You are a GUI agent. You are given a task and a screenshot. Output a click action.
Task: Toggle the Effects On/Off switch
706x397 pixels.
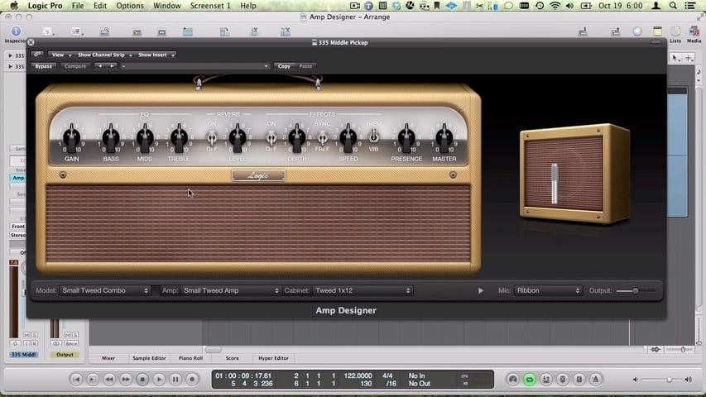point(271,138)
